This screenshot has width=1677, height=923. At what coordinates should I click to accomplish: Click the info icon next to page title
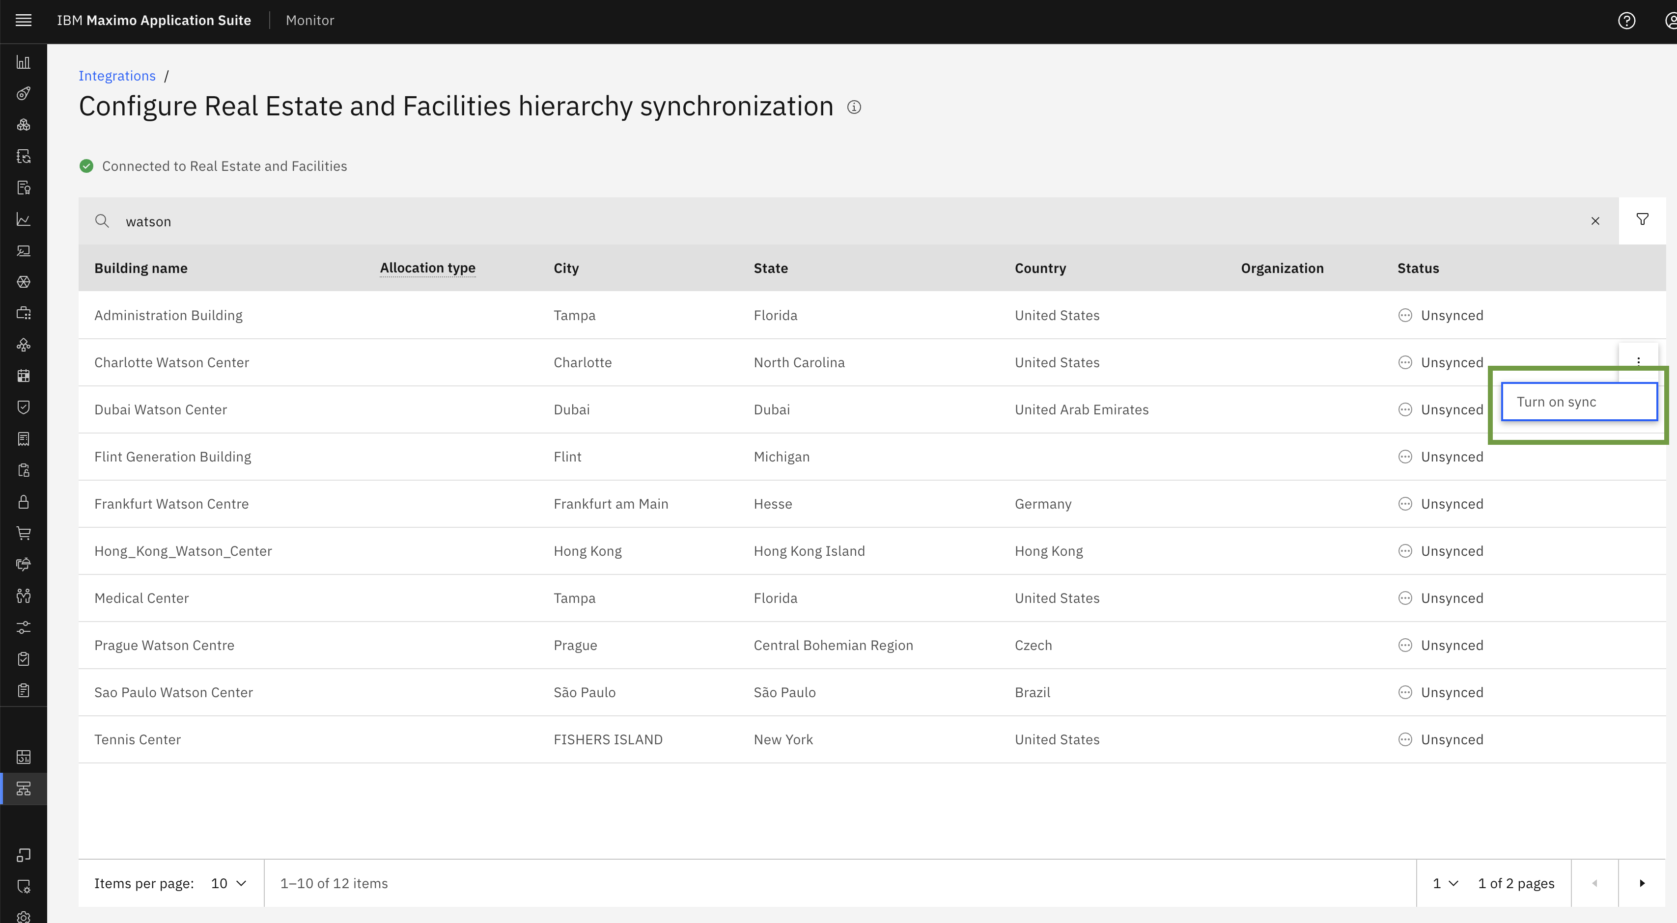(854, 108)
